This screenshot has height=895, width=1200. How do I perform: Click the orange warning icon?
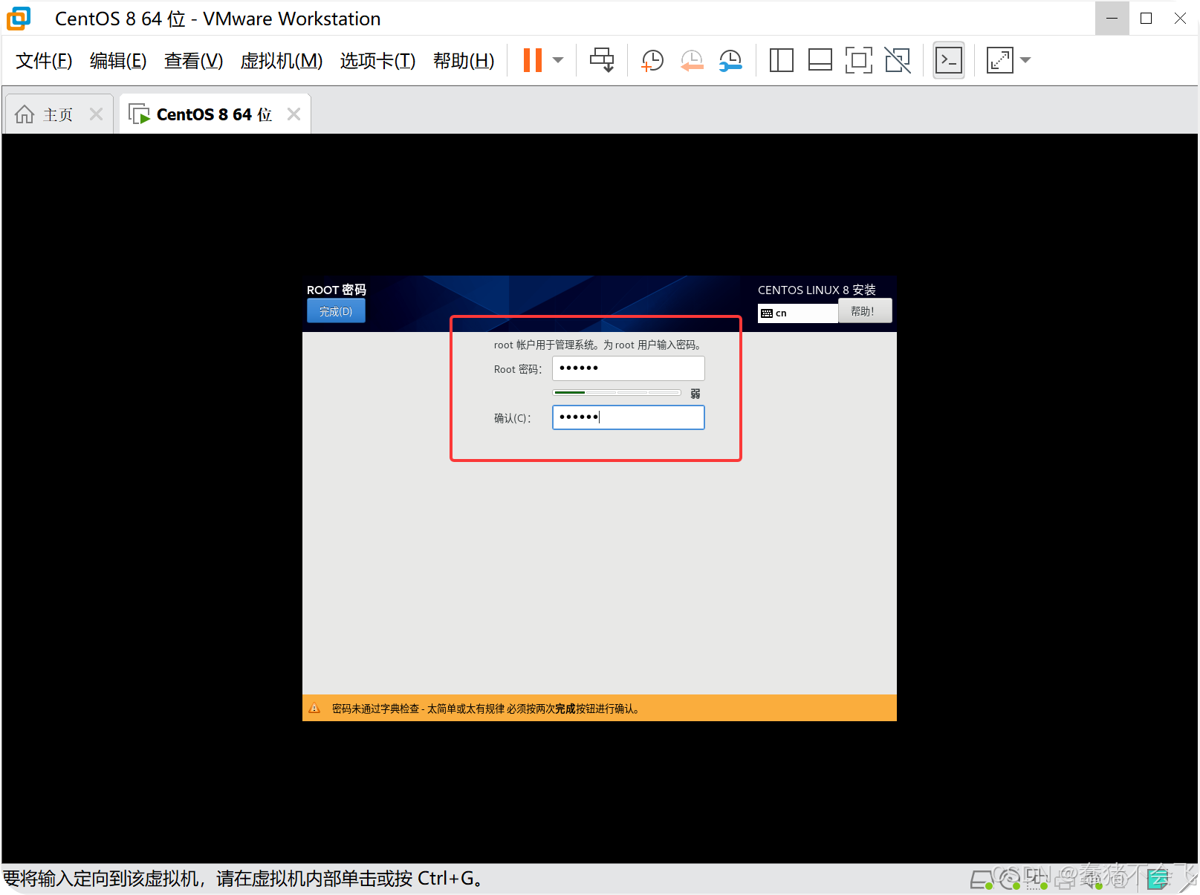point(314,708)
